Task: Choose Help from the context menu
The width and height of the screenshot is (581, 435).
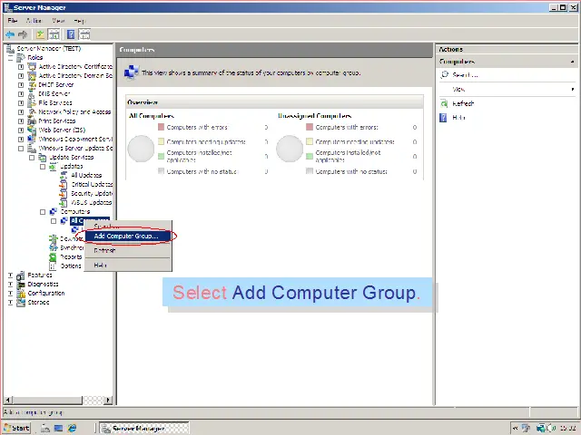Action: [128, 266]
